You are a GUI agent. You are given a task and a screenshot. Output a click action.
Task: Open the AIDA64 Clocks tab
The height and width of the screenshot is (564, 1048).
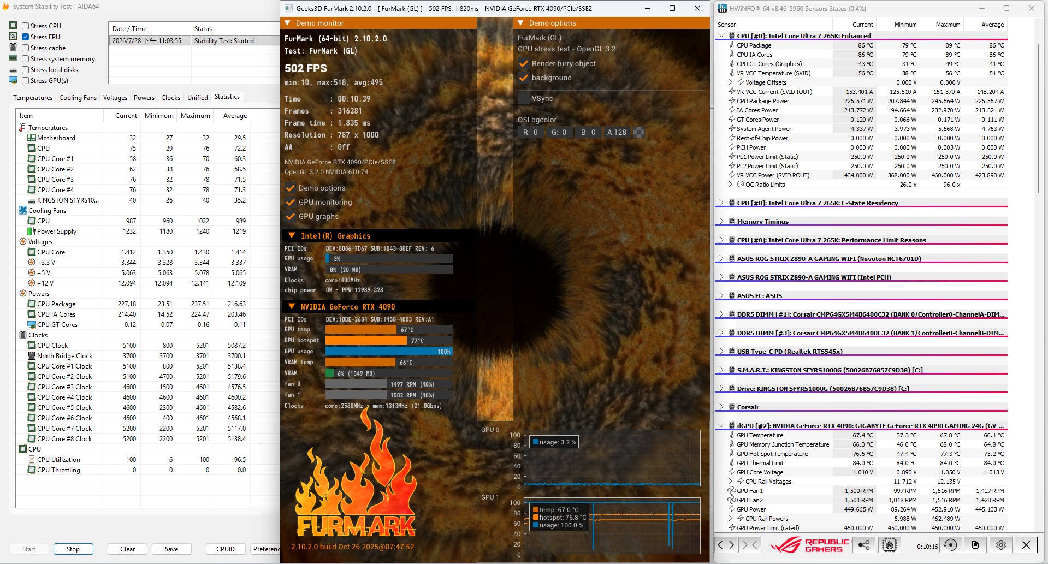point(170,98)
